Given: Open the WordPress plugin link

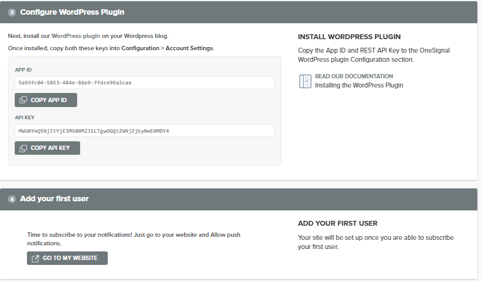Looking at the screenshot, I should pyautogui.click(x=76, y=36).
